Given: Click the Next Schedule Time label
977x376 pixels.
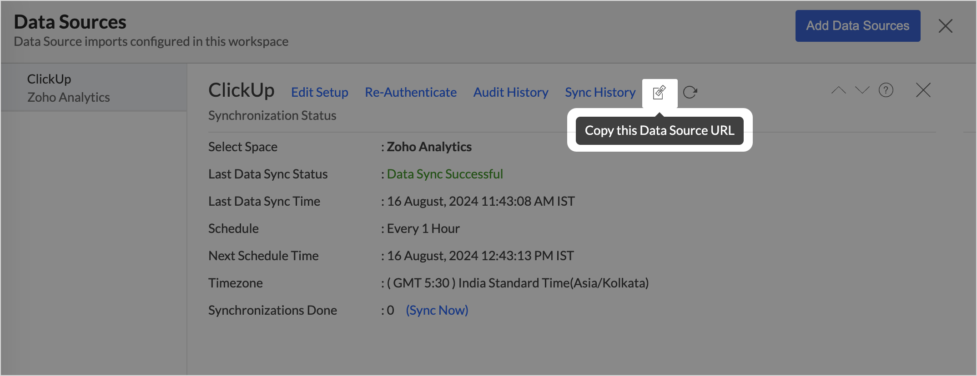Looking at the screenshot, I should click(x=263, y=256).
